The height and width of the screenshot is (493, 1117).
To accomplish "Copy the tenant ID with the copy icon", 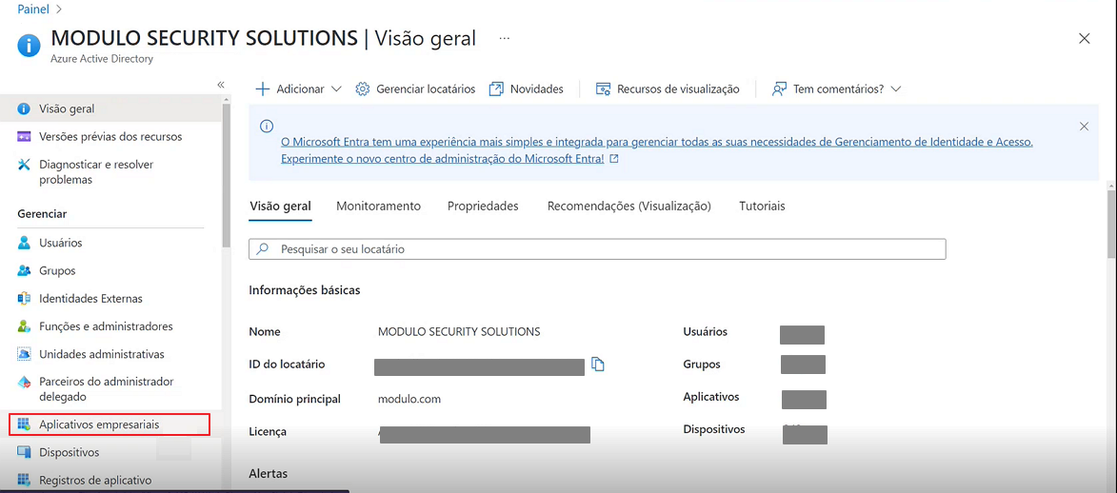I will [598, 365].
